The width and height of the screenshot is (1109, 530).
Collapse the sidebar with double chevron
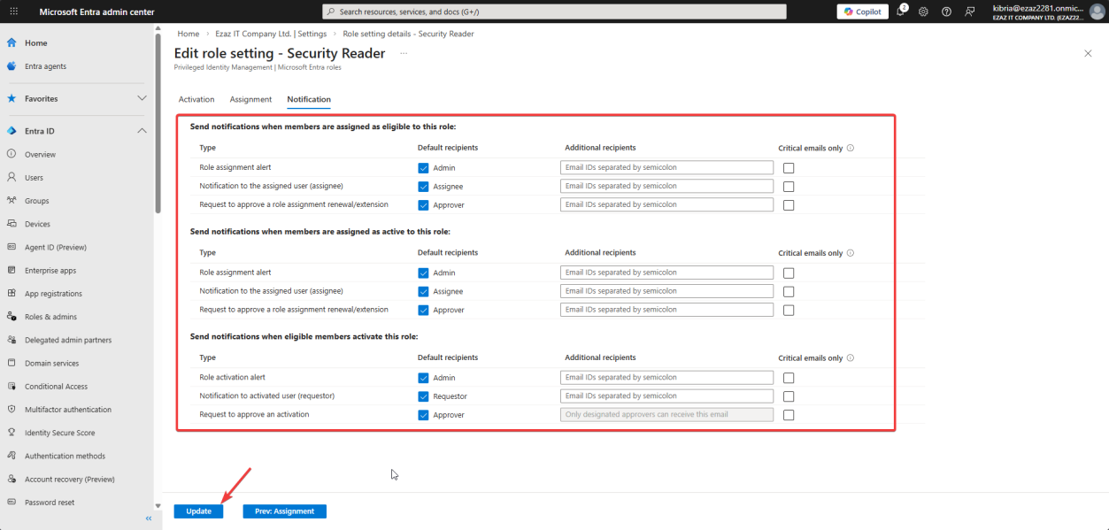149,518
